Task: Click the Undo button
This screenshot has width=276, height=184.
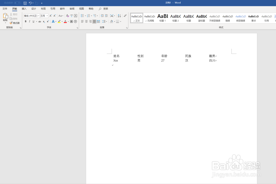Action: (x=30, y=3)
